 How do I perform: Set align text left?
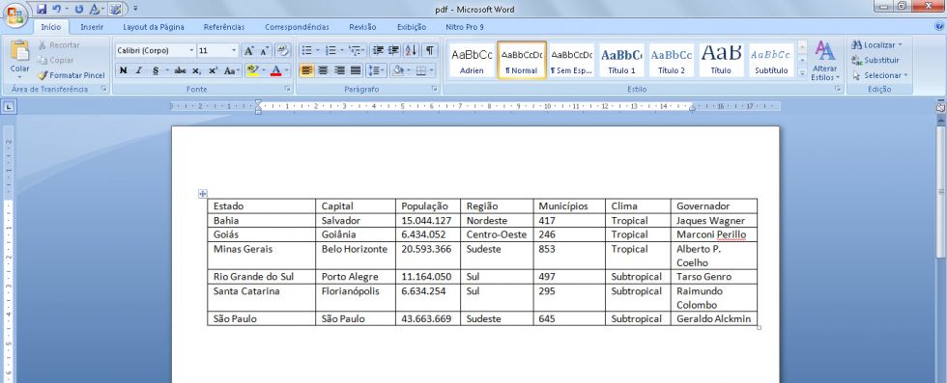click(307, 70)
